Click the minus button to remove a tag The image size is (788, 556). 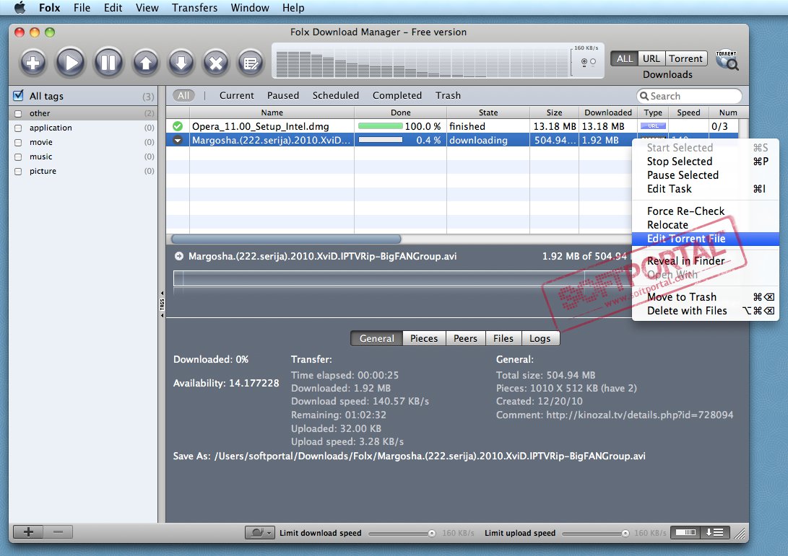pyautogui.click(x=59, y=532)
